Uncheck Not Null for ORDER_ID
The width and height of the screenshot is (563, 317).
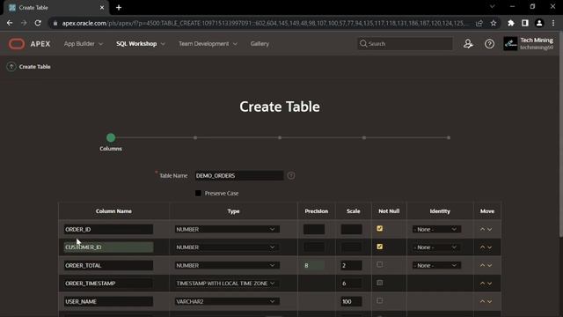(379, 229)
